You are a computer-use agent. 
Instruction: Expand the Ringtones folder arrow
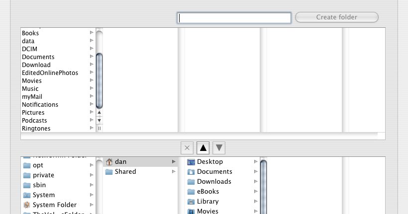(x=92, y=128)
